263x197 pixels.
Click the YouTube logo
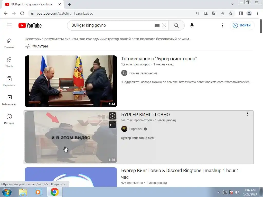point(30,25)
